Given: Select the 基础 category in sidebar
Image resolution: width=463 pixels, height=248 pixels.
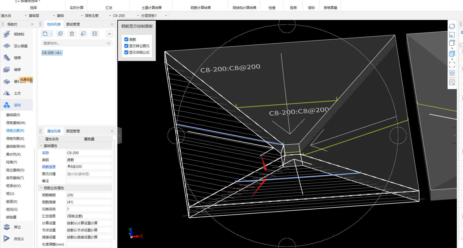Looking at the screenshot, I should pyautogui.click(x=17, y=105).
